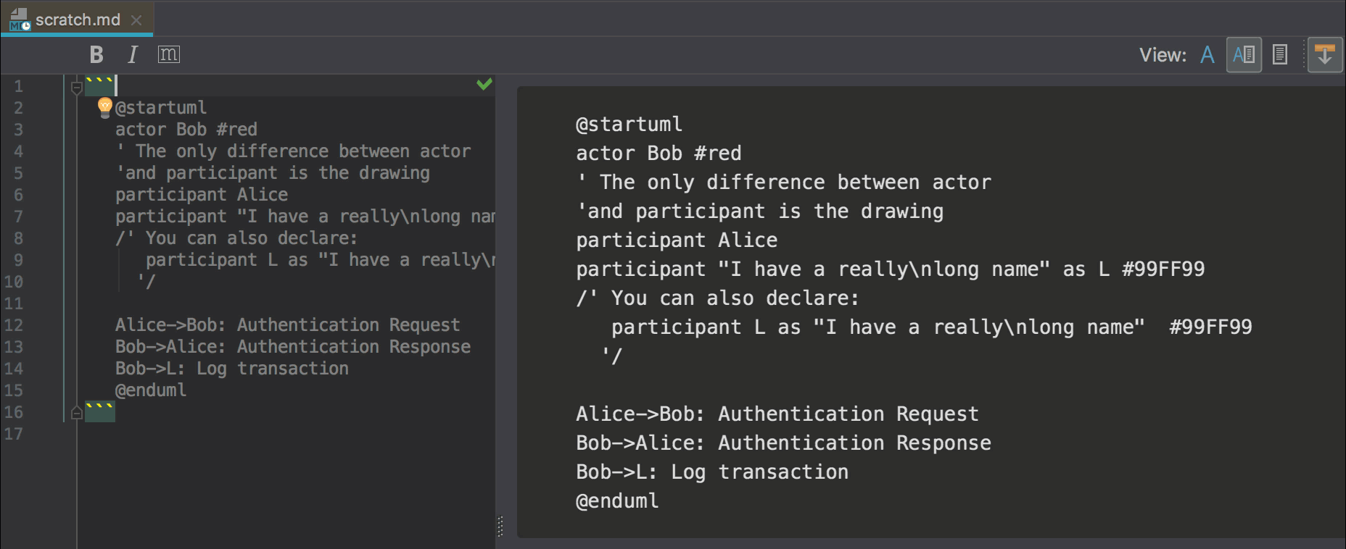Click 'participant Alice' in the preview pane
The image size is (1346, 549).
[x=677, y=240]
